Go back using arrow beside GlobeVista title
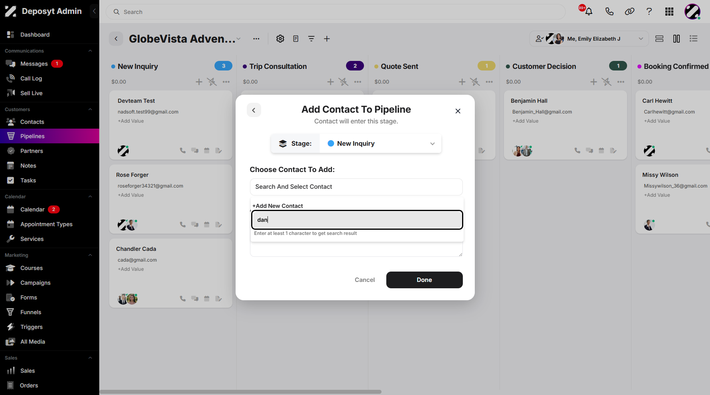This screenshot has height=395, width=710. 116,39
